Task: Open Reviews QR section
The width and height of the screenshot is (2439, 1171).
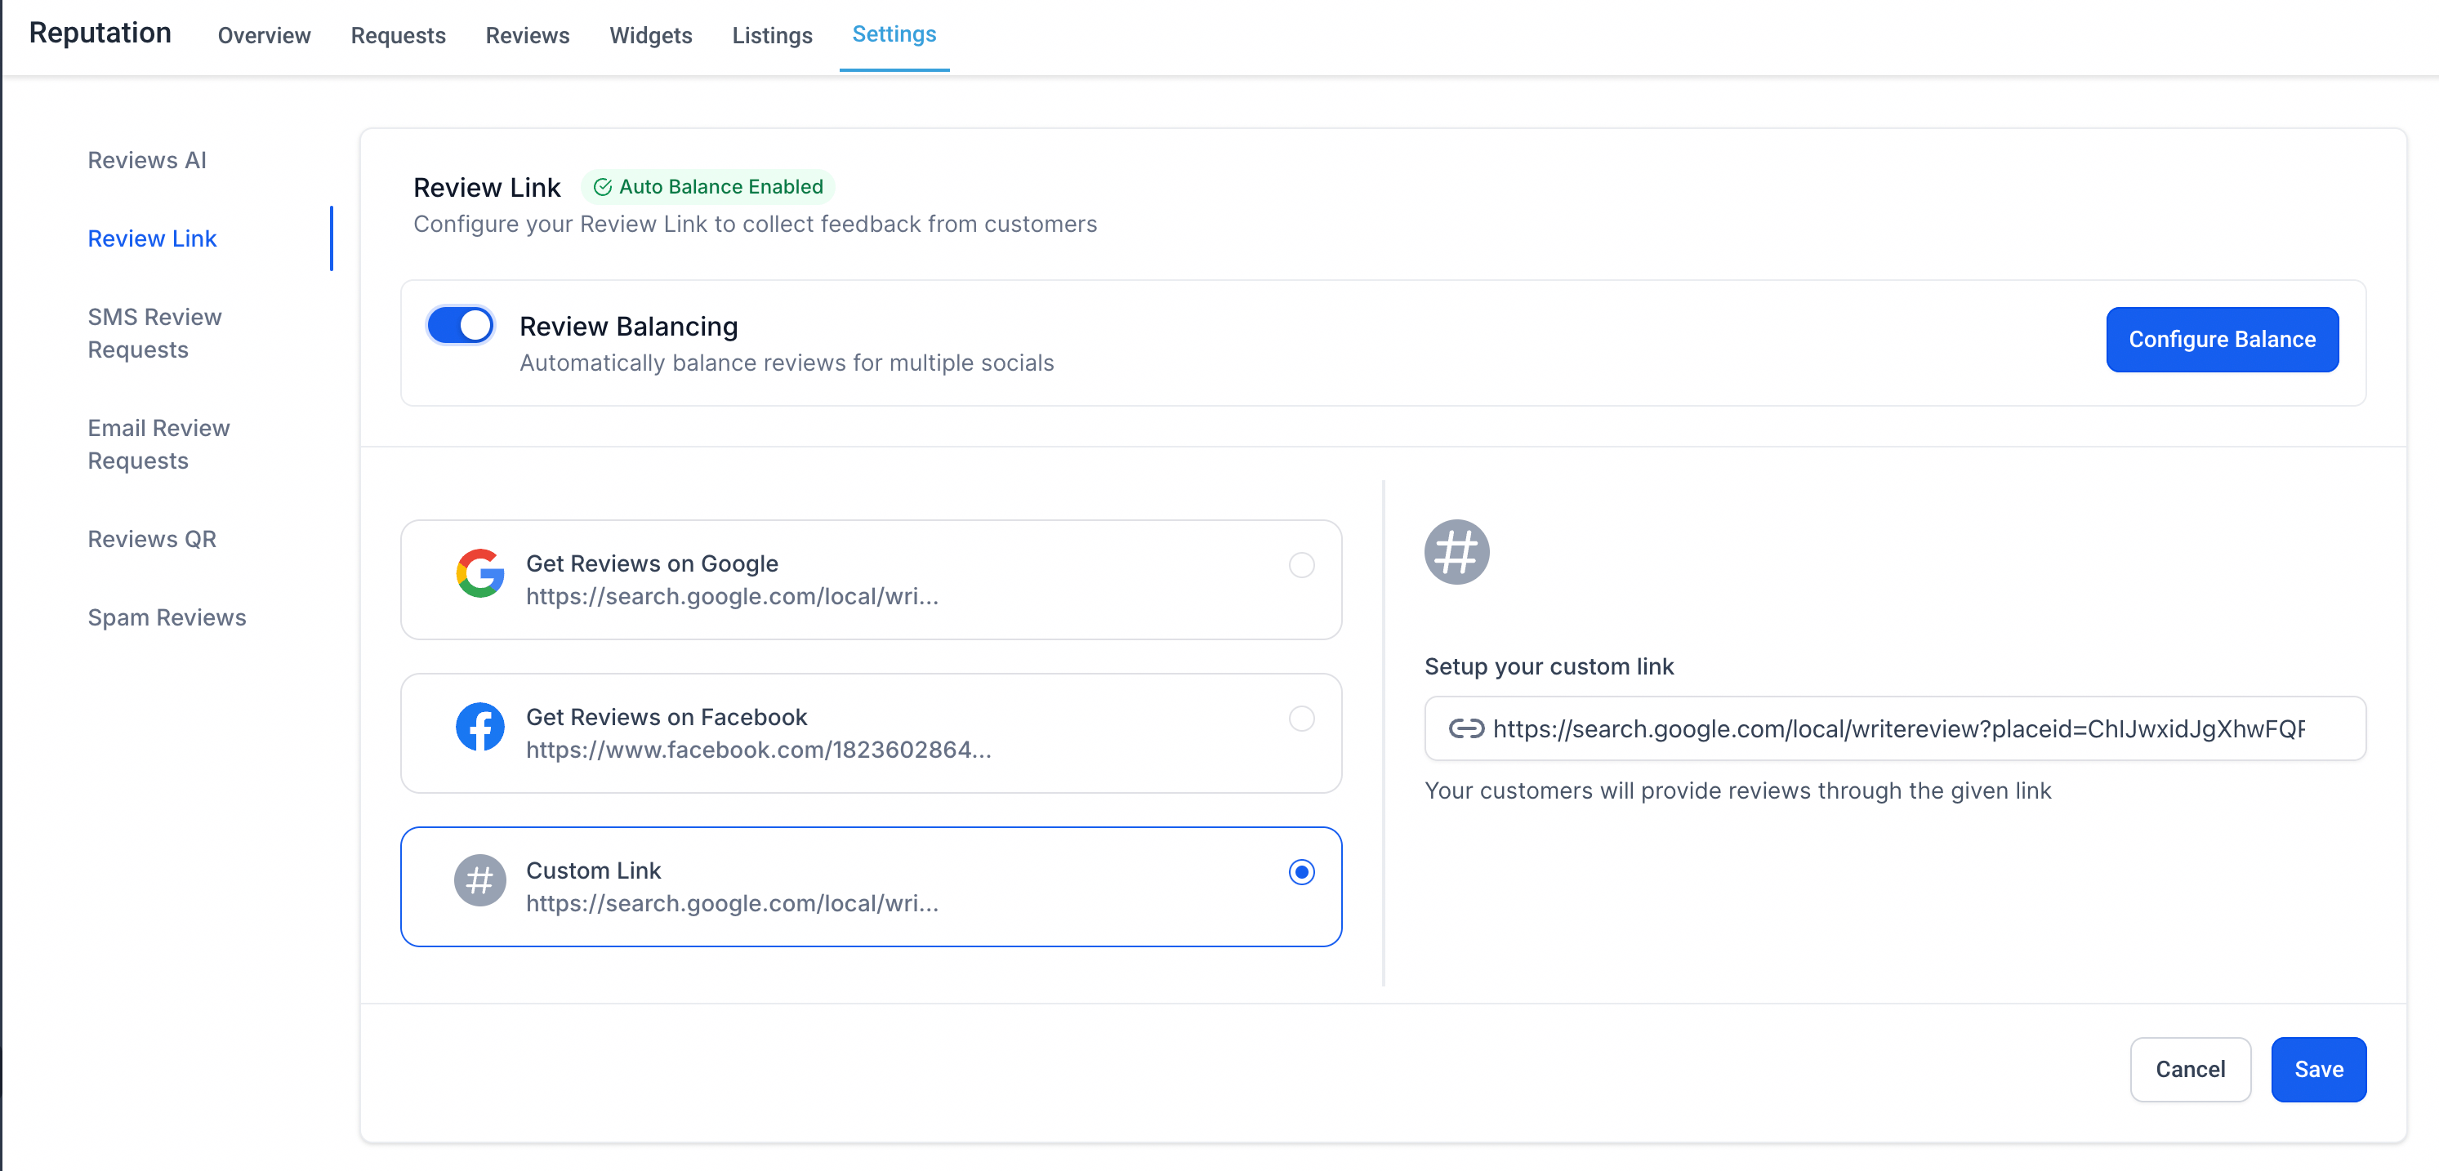Action: (x=151, y=539)
